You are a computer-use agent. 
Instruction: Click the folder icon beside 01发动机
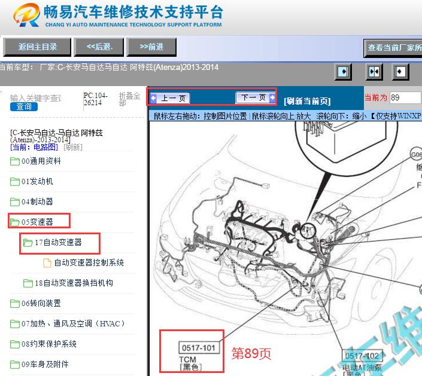(x=15, y=182)
